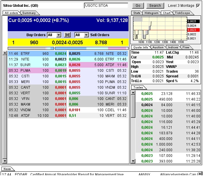Open the Sell Orders filter dropdown

[x=86, y=35]
